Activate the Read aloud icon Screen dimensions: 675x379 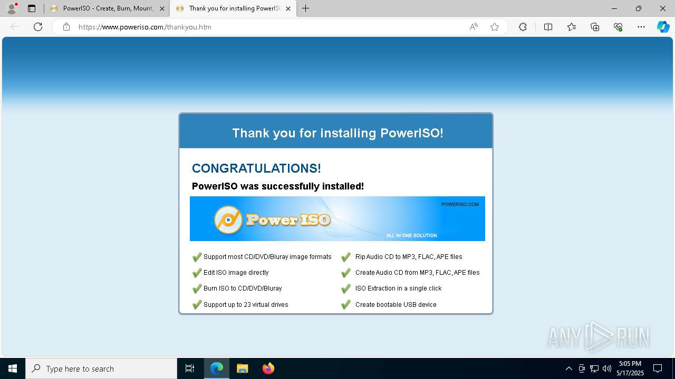point(474,27)
